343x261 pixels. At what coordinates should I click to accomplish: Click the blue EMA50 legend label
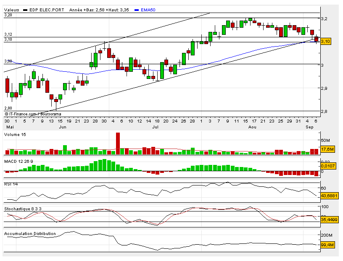tap(148, 10)
